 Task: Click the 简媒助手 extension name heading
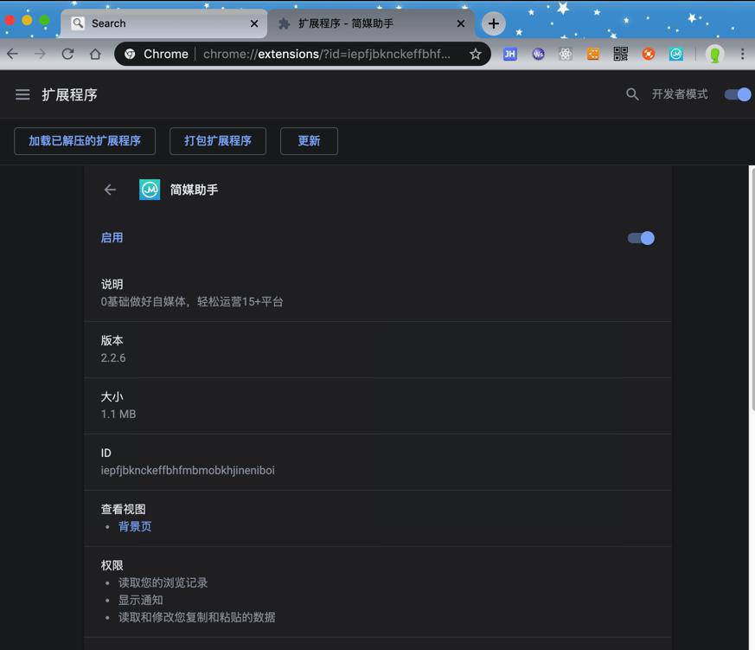194,190
